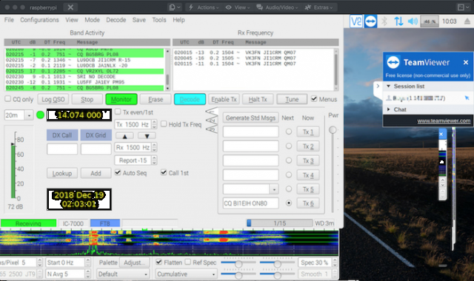
Task: Adjust the Pwr vertical slider
Action: 333,130
